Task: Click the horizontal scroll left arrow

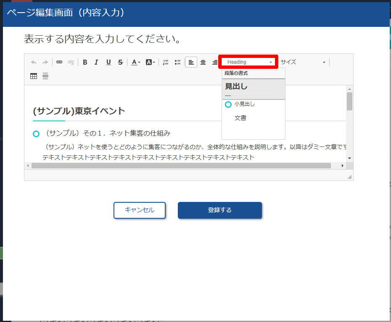Action: [x=28, y=165]
